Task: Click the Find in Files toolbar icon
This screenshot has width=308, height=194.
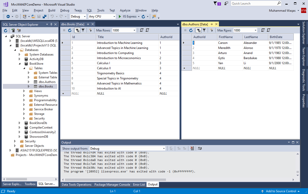Action: pyautogui.click(x=154, y=16)
